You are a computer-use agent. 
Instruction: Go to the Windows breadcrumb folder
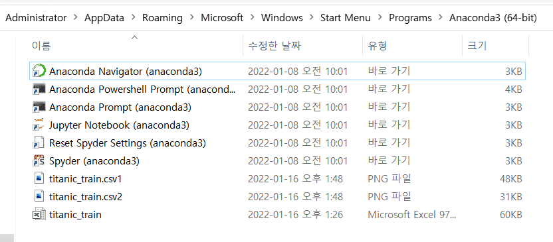tap(282, 18)
